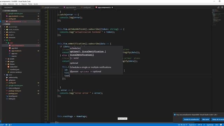Expand the node_modules folder
This screenshot has width=224, height=126.
pyautogui.click(x=13, y=29)
